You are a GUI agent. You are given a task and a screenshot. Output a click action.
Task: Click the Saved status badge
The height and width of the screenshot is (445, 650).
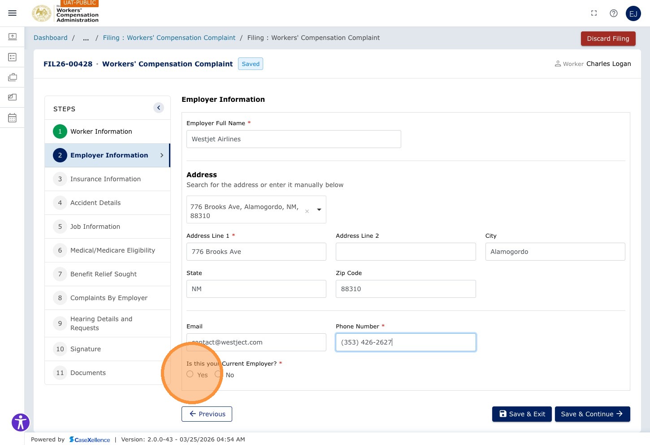point(251,64)
